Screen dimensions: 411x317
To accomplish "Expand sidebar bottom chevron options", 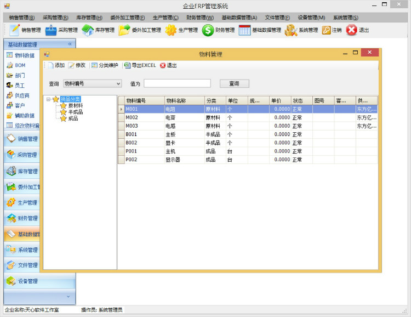I will pyautogui.click(x=68, y=297).
